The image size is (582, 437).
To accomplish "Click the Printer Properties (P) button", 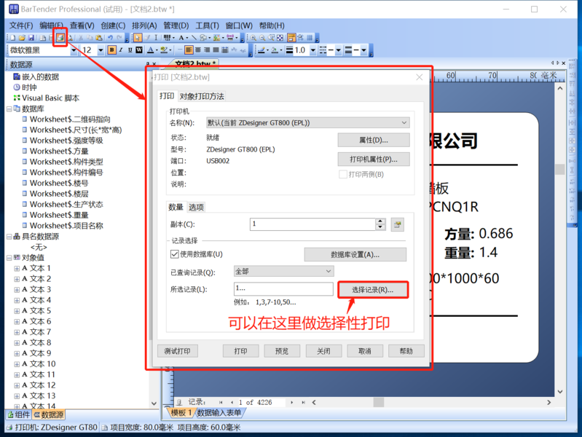I will click(x=374, y=160).
